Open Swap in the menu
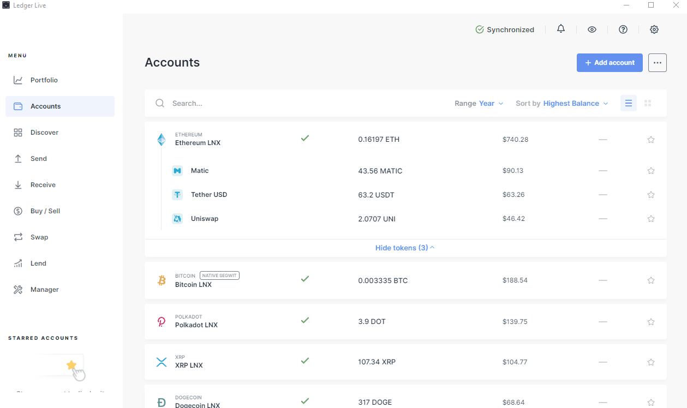This screenshot has width=687, height=408. [x=60, y=237]
